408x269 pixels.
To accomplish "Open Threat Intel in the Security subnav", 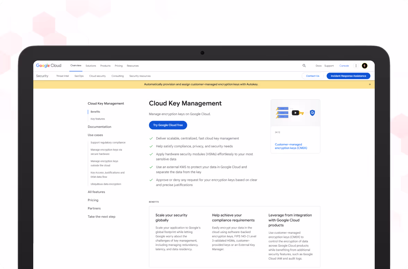I will pos(62,76).
